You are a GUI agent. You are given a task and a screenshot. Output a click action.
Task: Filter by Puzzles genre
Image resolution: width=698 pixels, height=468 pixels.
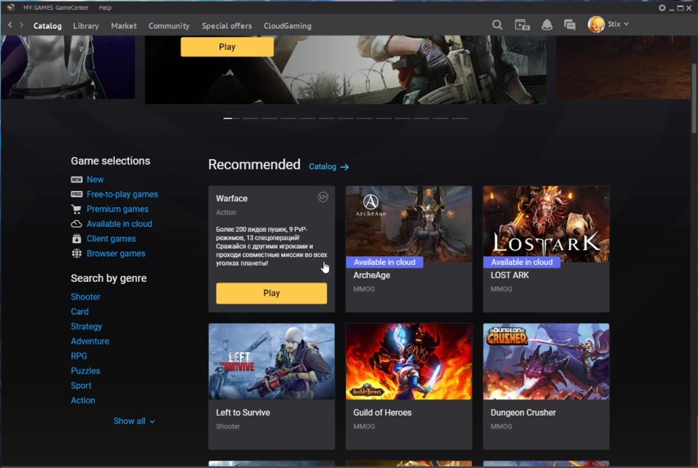pyautogui.click(x=85, y=371)
